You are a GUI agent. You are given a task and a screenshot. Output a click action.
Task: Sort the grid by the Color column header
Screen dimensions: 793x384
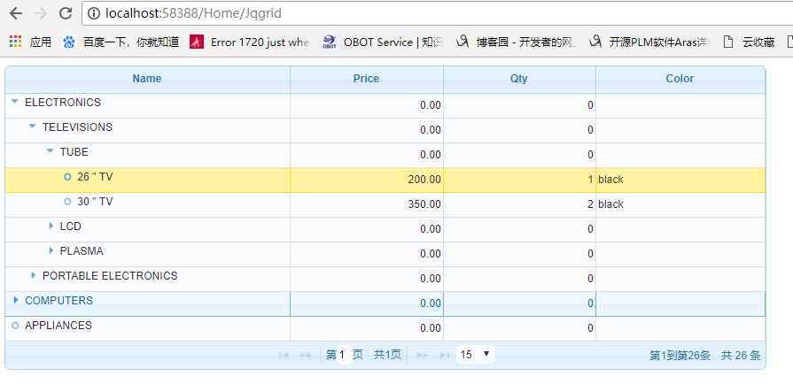pos(680,79)
